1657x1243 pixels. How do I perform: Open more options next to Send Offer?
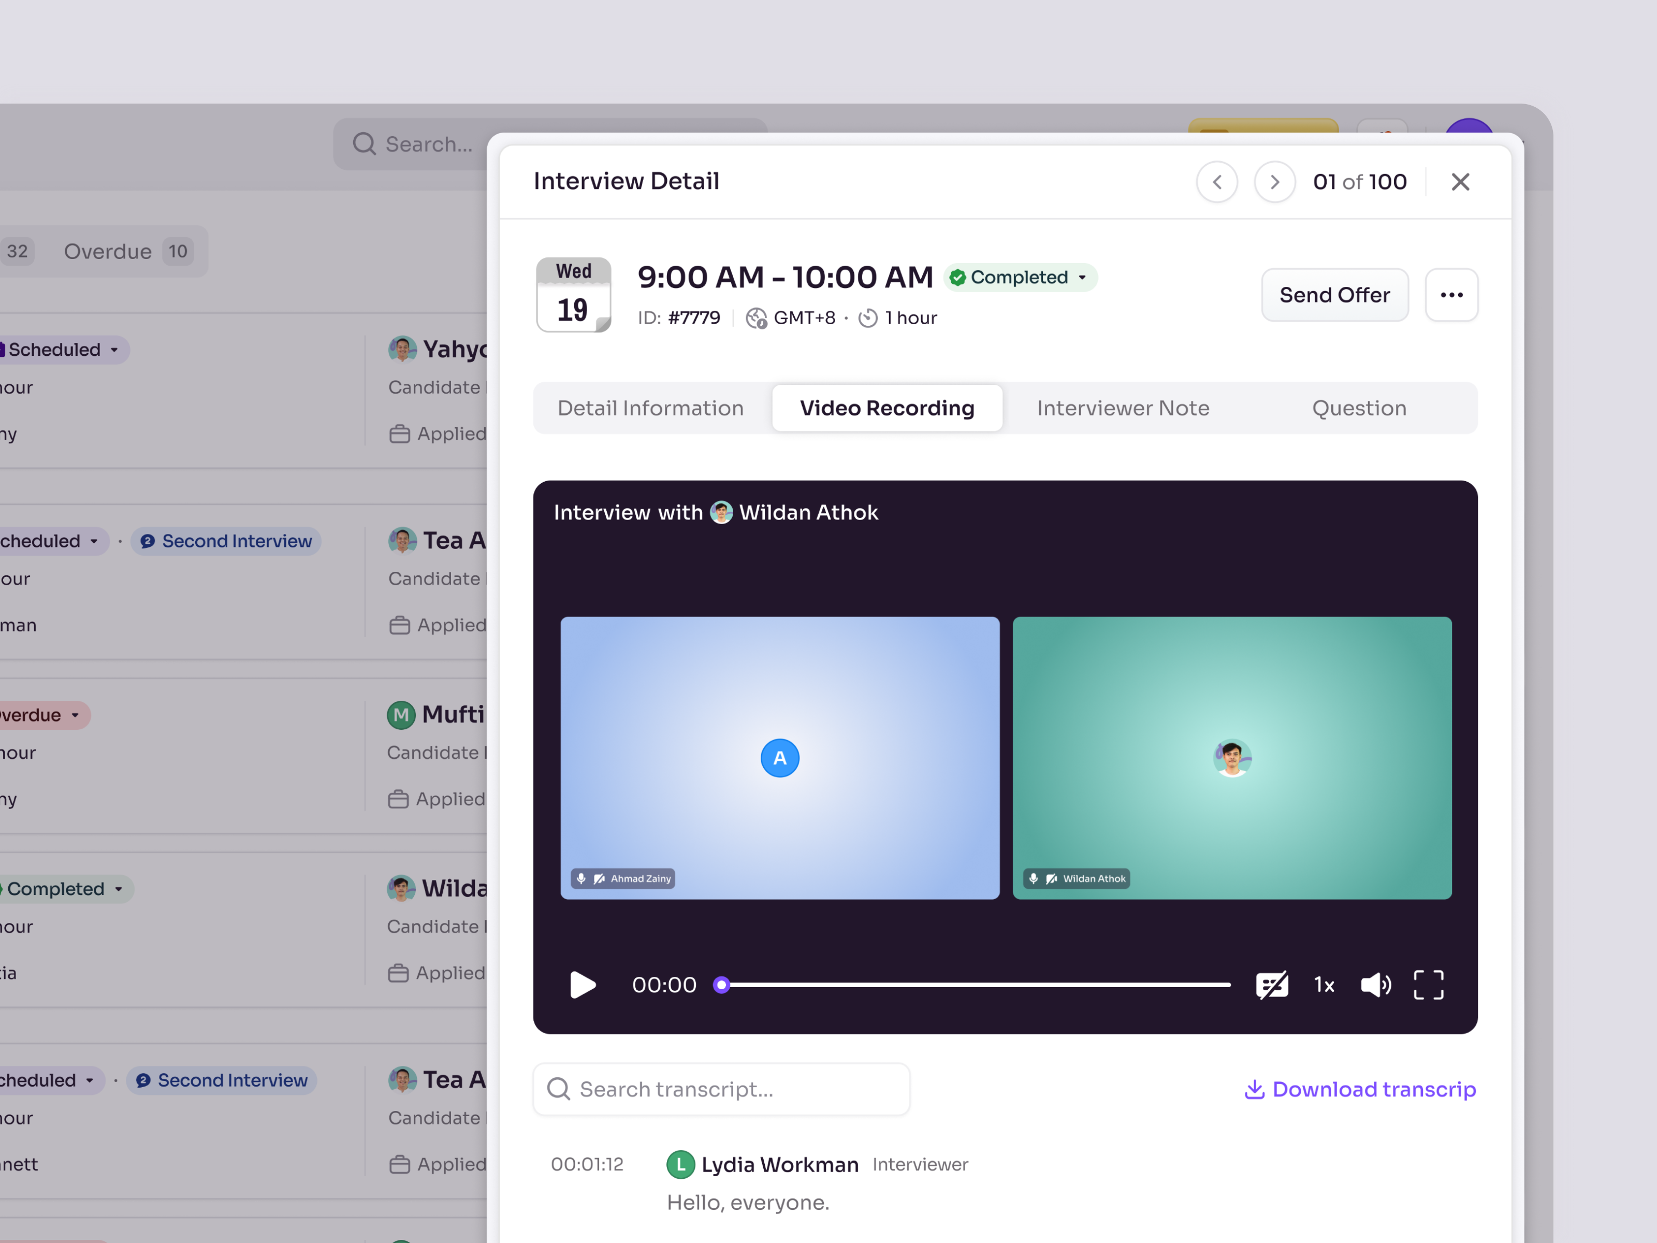[1452, 295]
